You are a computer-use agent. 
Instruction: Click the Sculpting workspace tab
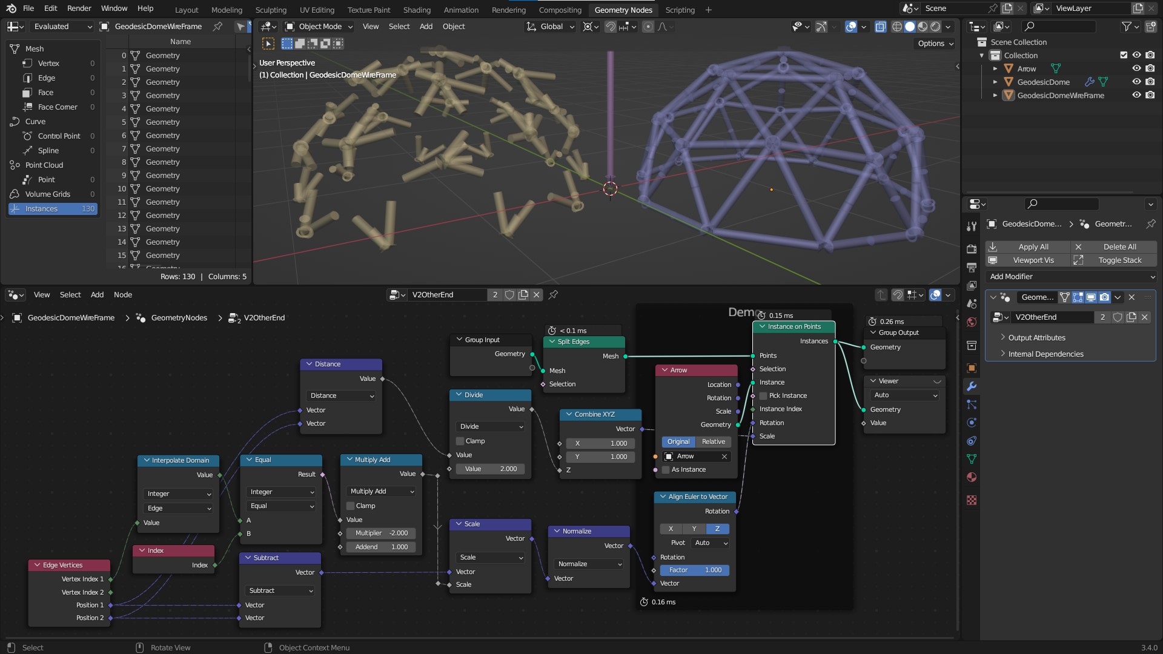pos(270,9)
